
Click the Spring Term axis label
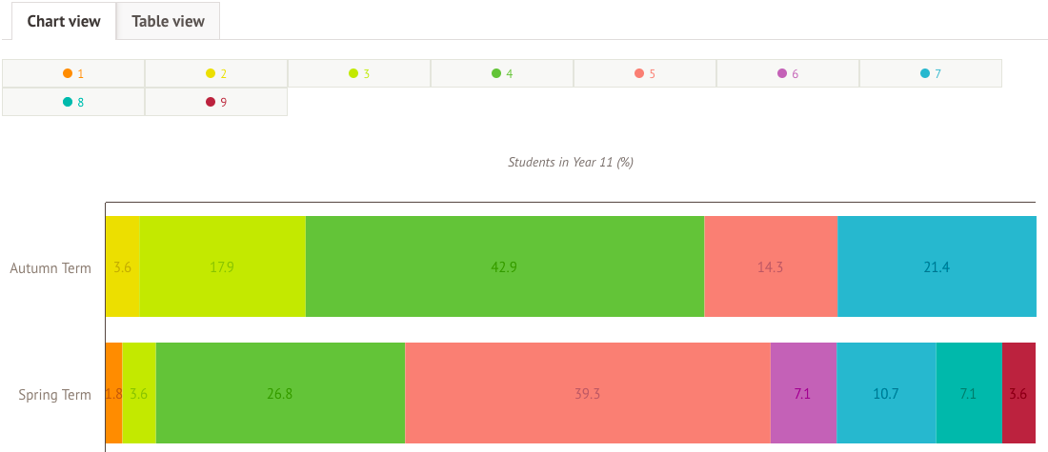coord(55,394)
